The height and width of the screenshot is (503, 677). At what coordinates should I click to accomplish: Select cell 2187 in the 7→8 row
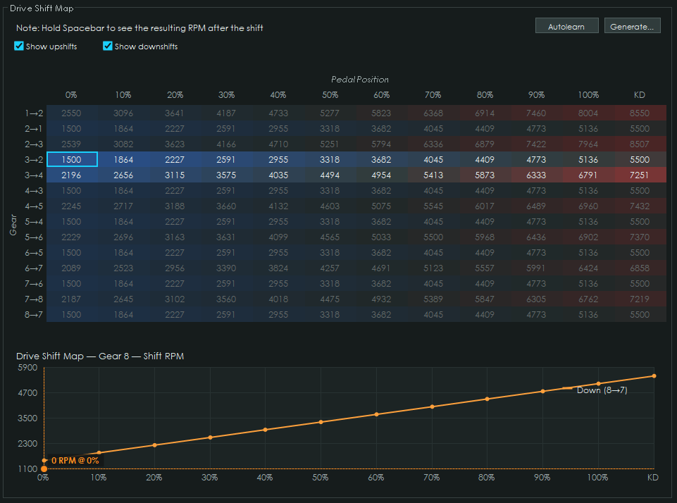[x=71, y=299]
